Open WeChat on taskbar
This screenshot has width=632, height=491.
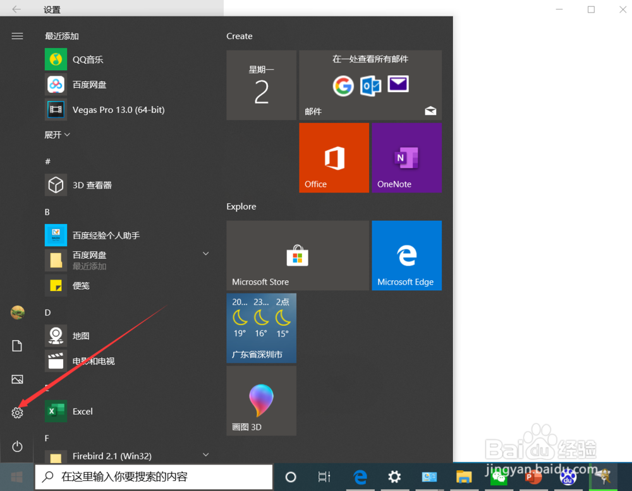tap(499, 478)
